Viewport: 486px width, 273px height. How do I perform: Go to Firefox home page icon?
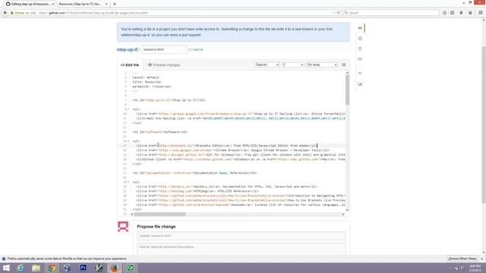point(470,13)
